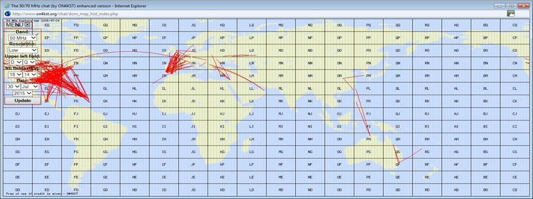Click the Internet Explorer logo in the title bar
This screenshot has height=199, width=533.
click(x=6, y=6)
